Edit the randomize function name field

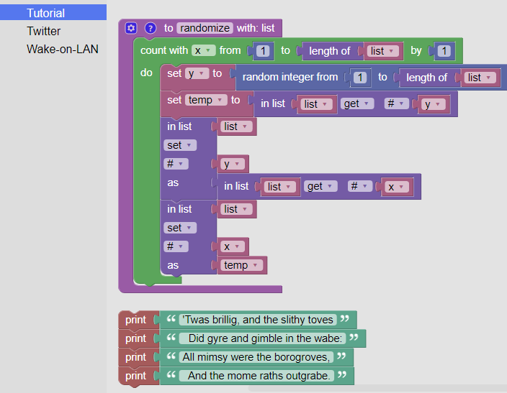(205, 28)
